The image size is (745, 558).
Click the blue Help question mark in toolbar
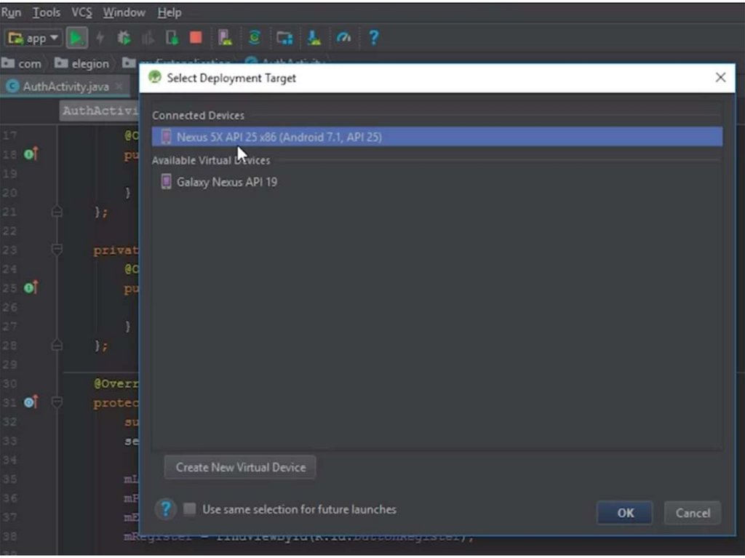pyautogui.click(x=373, y=38)
